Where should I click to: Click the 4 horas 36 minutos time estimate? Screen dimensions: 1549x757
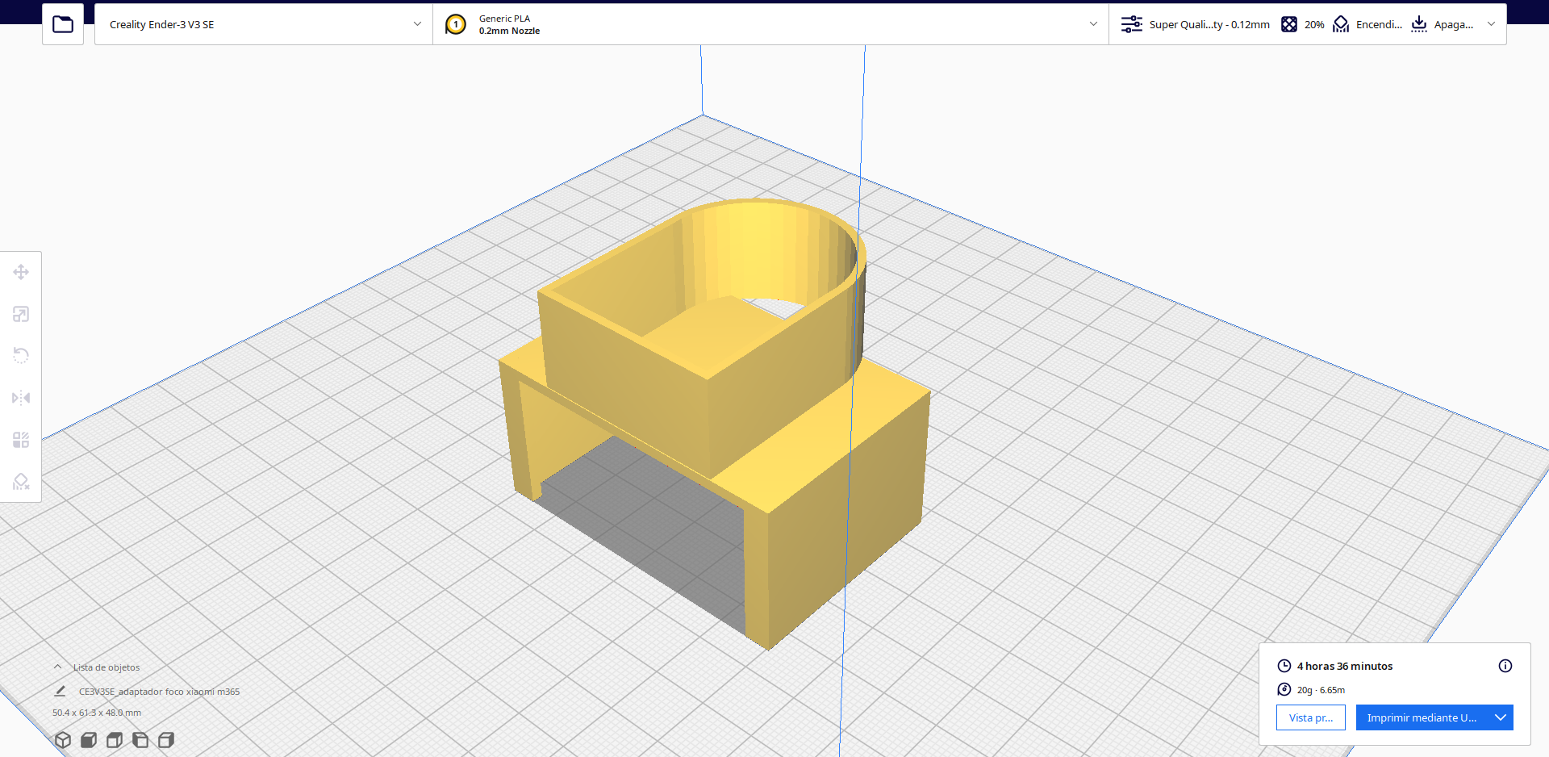(x=1345, y=666)
